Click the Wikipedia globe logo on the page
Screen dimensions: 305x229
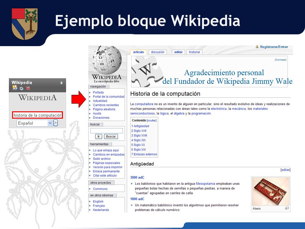point(107,64)
